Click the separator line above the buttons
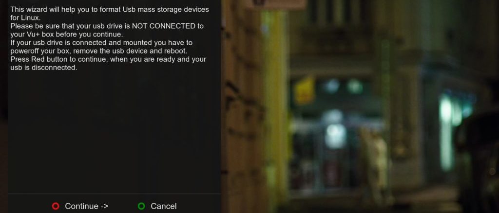 click(114, 194)
